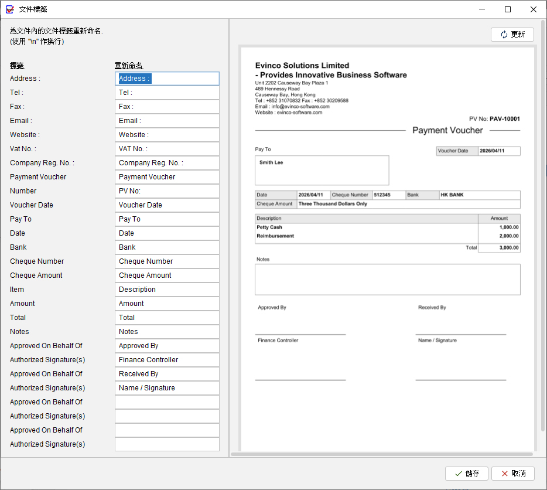This screenshot has width=547, height=490.
Task: Click the Item label in the list
Action: (17, 290)
